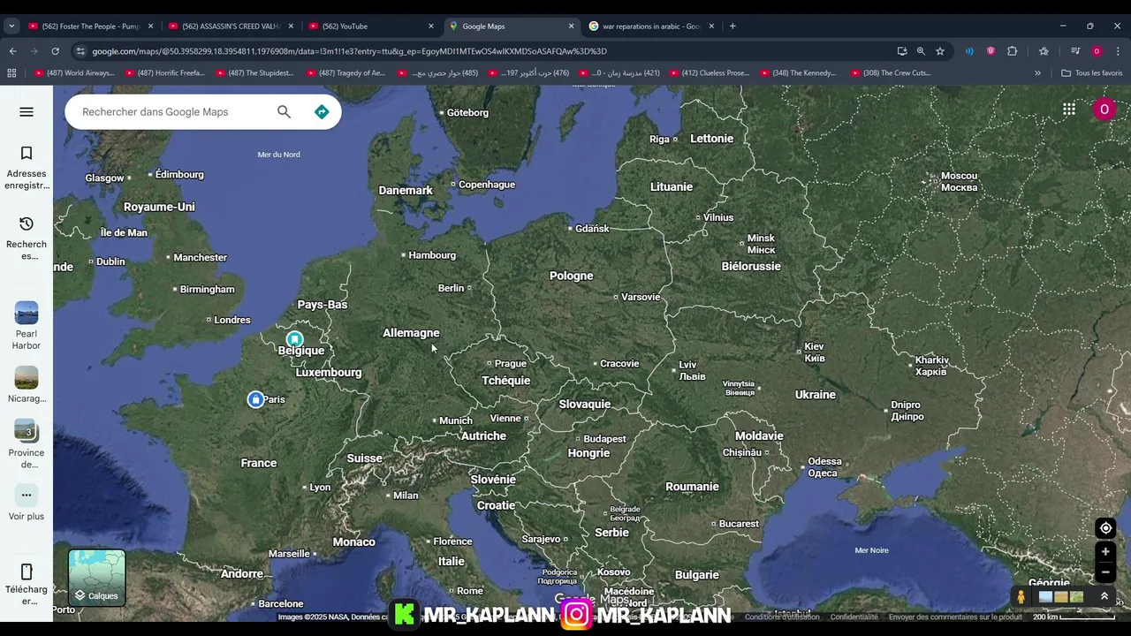Open the Chrome profile avatar
The image size is (1131, 636).
point(1097,51)
